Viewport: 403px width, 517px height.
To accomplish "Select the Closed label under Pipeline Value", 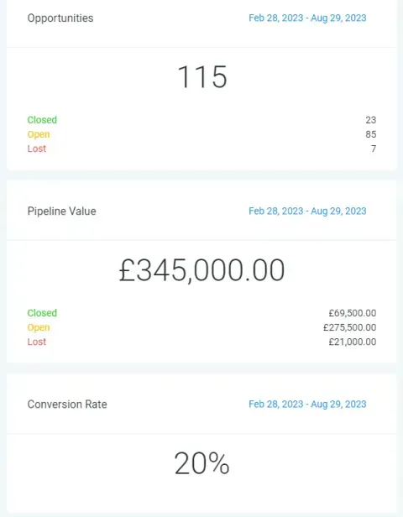I will [x=42, y=313].
